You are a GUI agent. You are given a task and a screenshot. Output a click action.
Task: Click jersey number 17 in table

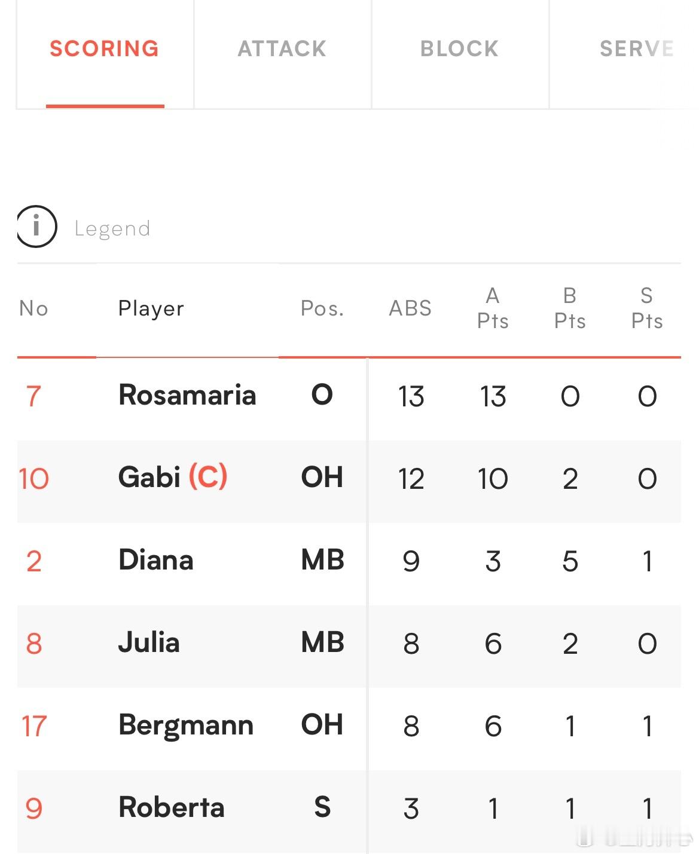[x=34, y=726]
